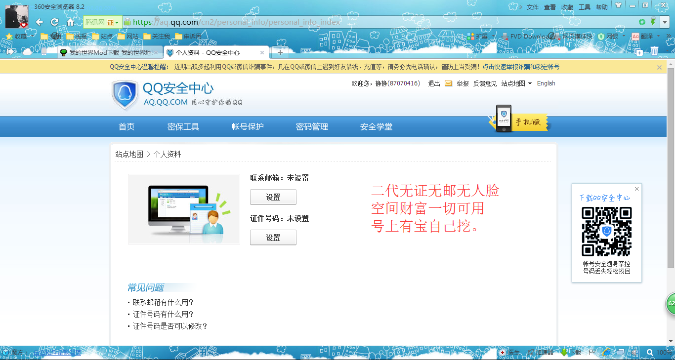Viewport: 675px width, 360px height.
Task: Dismiss the yellow warning notice bar
Action: 659,67
